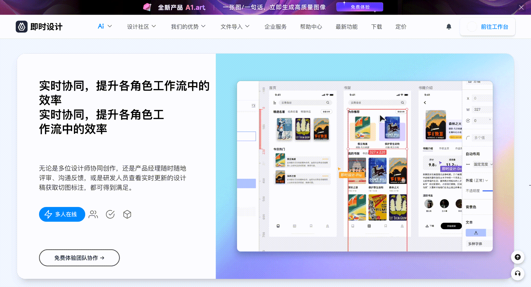Open the 我们的优势 dropdown menu
Viewport: 531px width, 287px height.
pos(188,27)
